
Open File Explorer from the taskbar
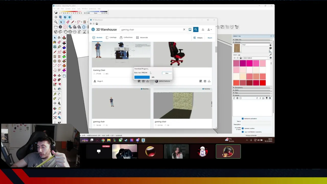(x=109, y=140)
